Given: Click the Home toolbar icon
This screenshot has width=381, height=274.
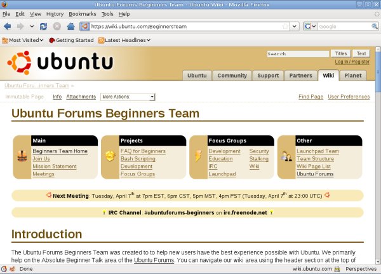Looking at the screenshot, I should [70, 27].
